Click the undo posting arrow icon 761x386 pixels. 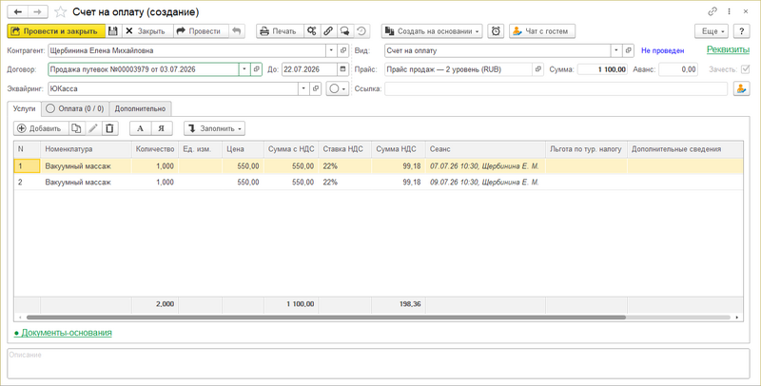(x=236, y=31)
